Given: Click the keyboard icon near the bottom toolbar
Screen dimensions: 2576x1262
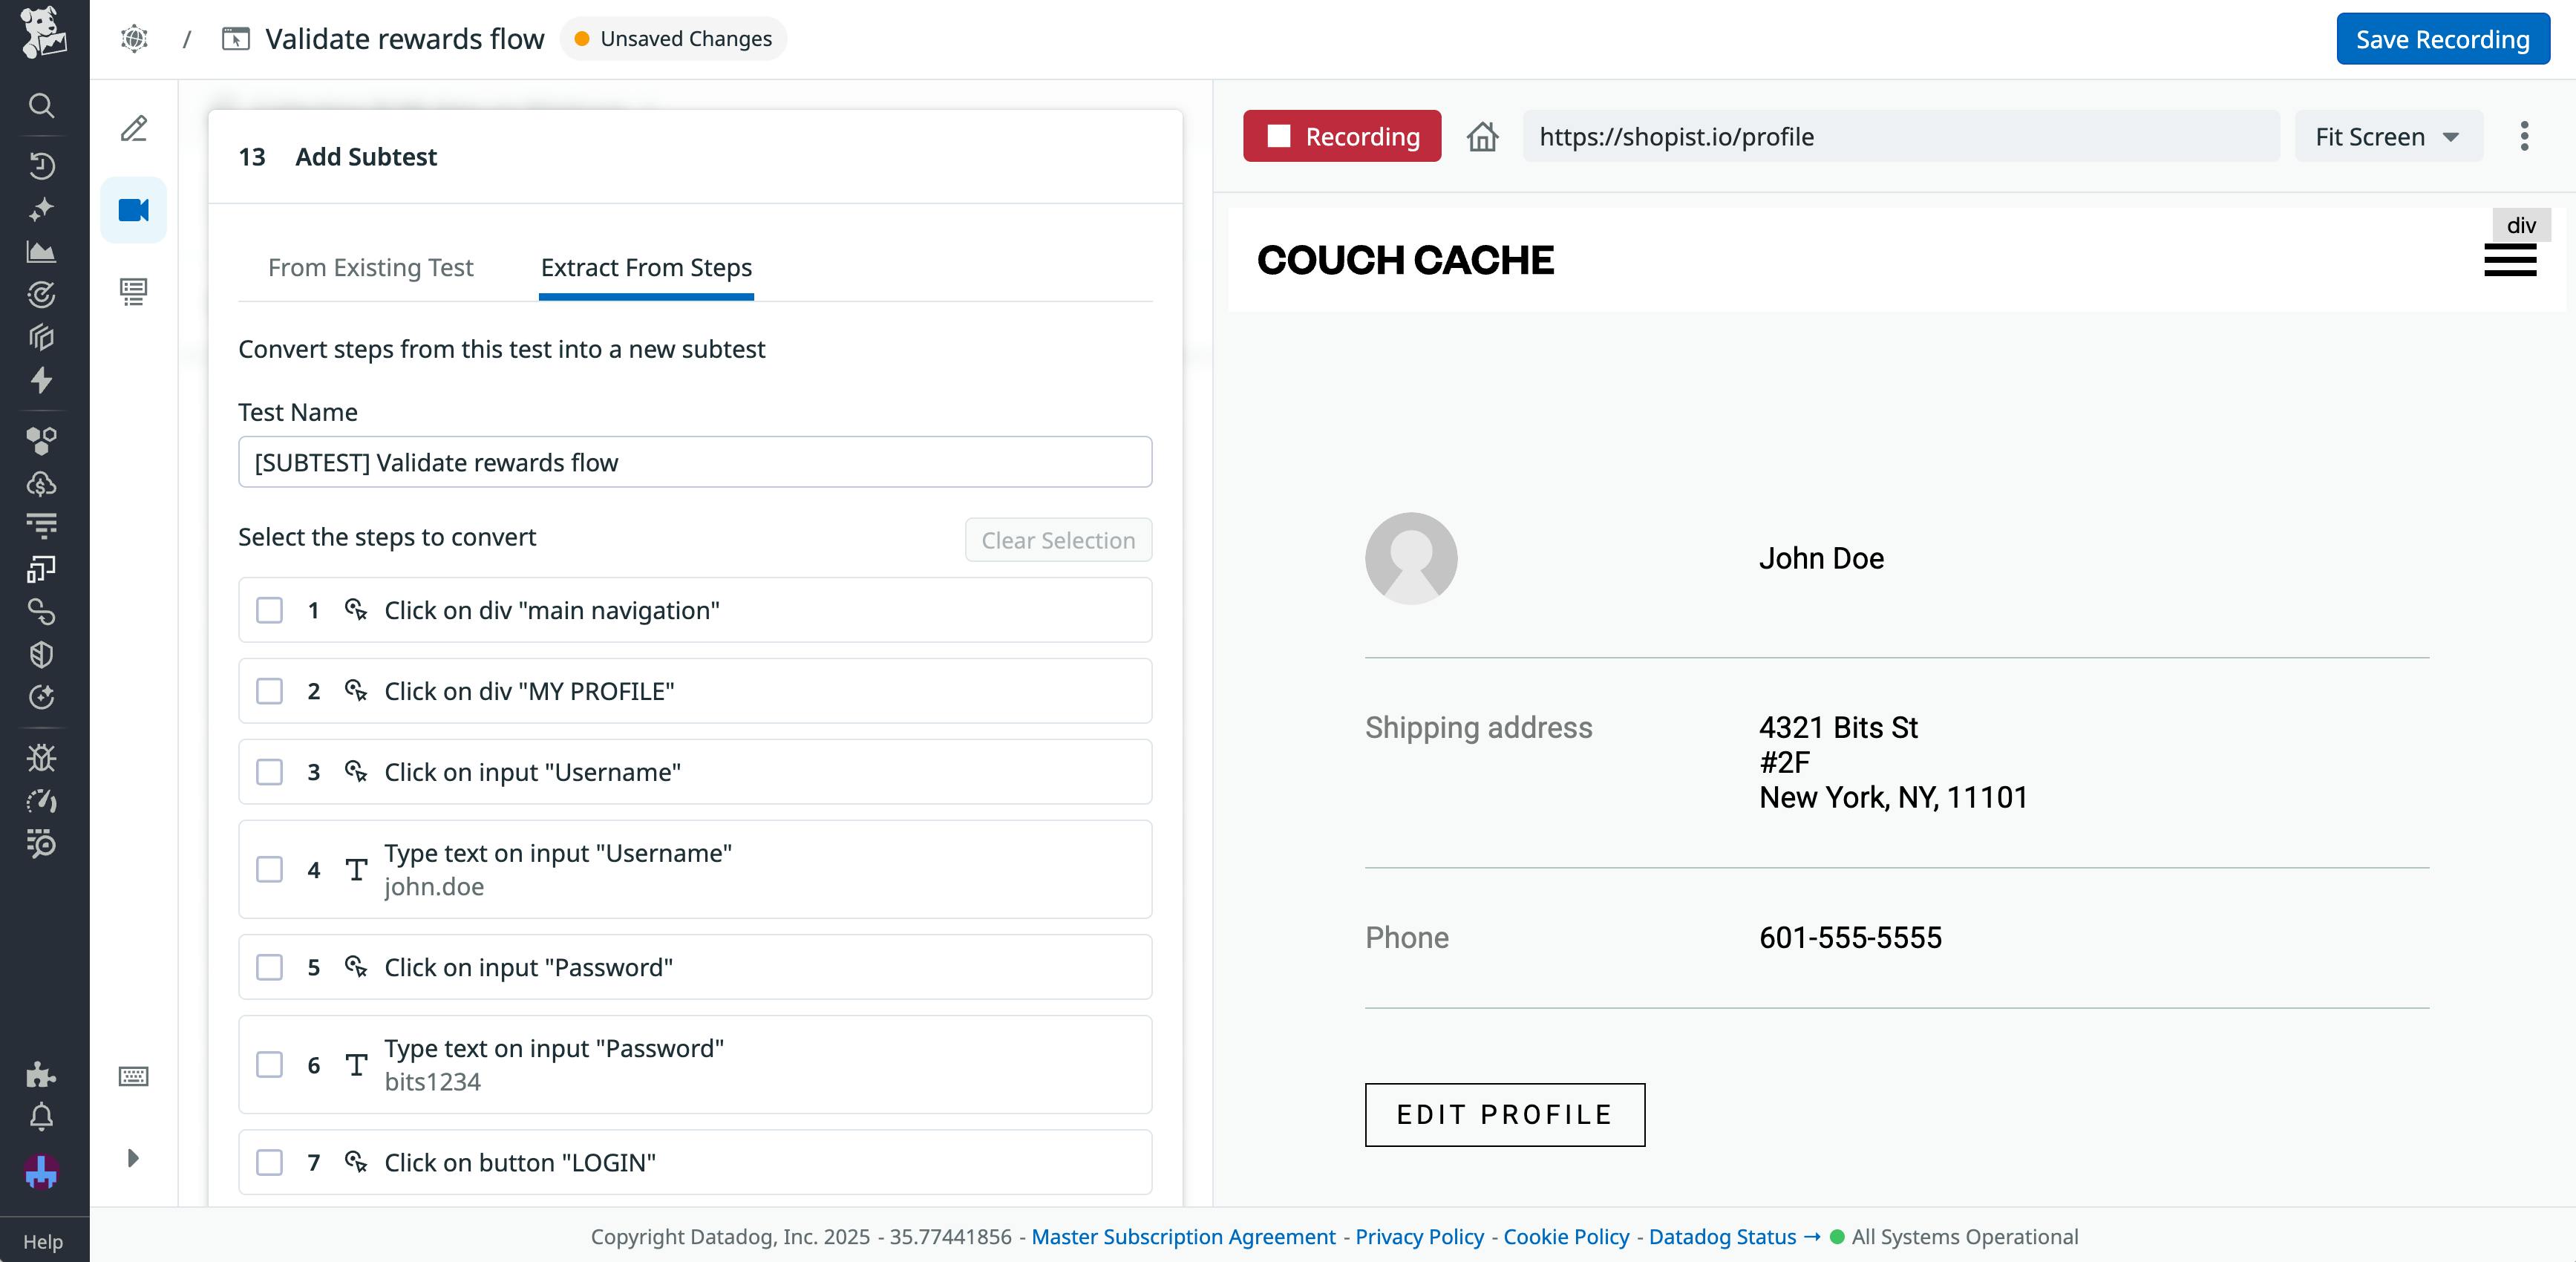Looking at the screenshot, I should point(134,1076).
